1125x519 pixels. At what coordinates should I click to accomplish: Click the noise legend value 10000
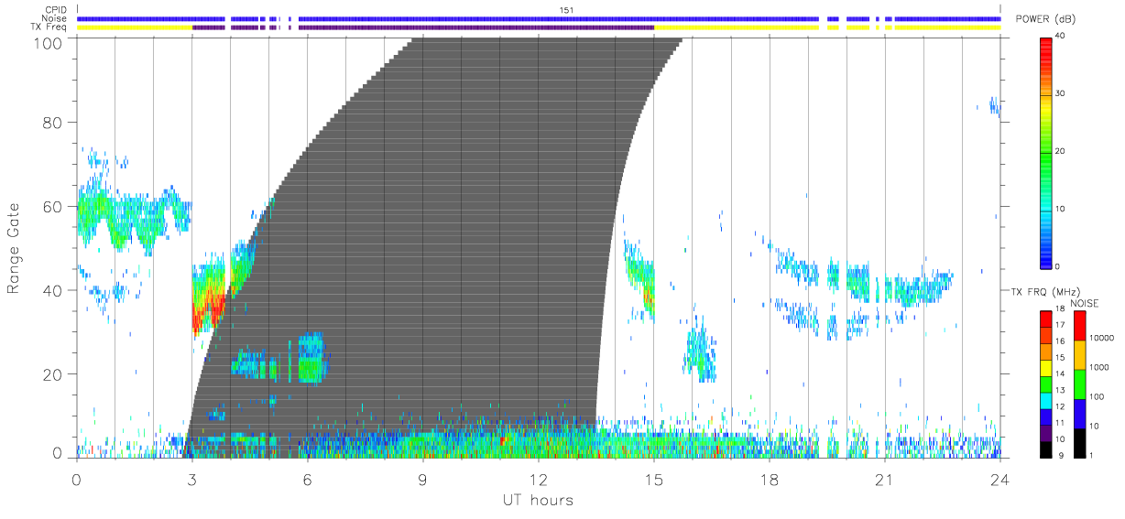pyautogui.click(x=1100, y=338)
